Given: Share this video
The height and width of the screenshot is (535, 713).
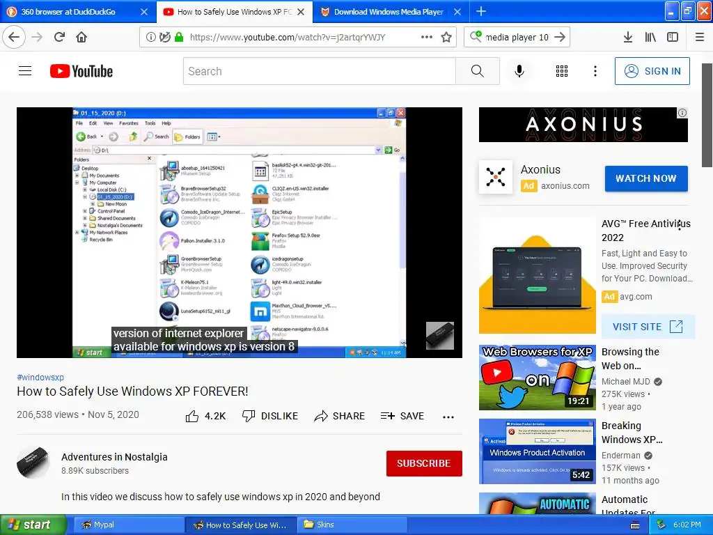Looking at the screenshot, I should pos(340,416).
